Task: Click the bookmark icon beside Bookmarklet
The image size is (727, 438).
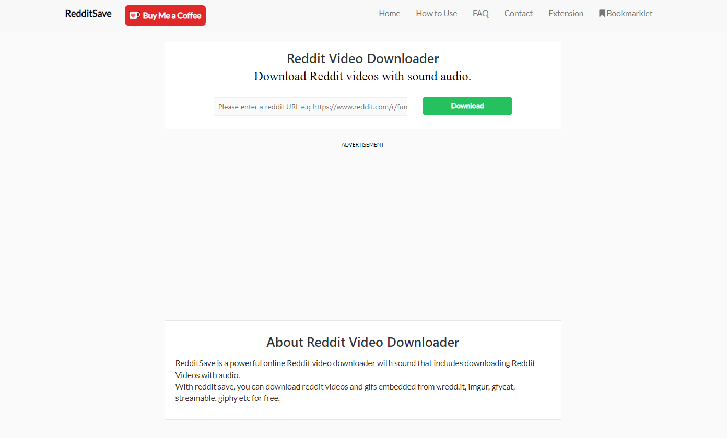Action: click(x=602, y=14)
